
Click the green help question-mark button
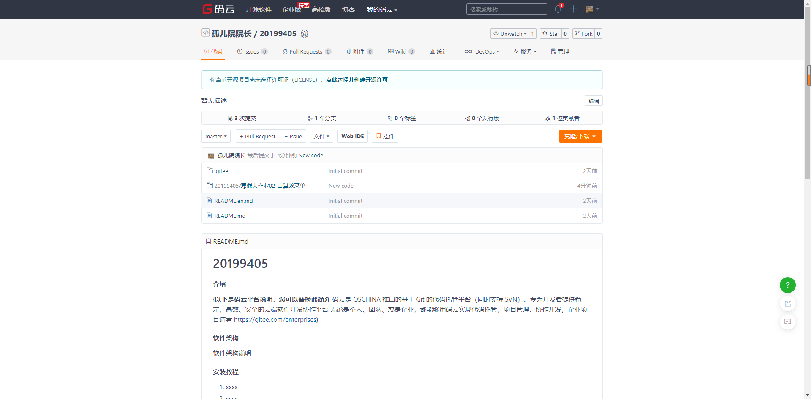(787, 285)
